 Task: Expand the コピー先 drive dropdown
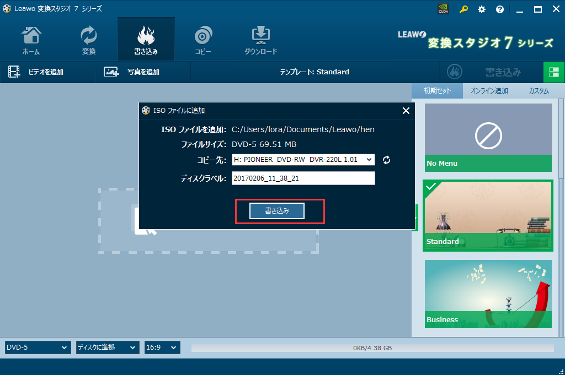tap(369, 160)
